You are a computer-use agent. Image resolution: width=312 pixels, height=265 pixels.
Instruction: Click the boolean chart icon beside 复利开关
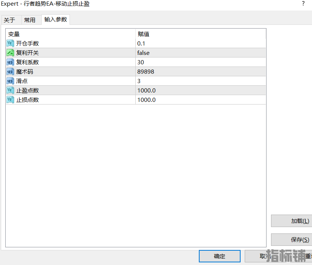click(x=10, y=53)
